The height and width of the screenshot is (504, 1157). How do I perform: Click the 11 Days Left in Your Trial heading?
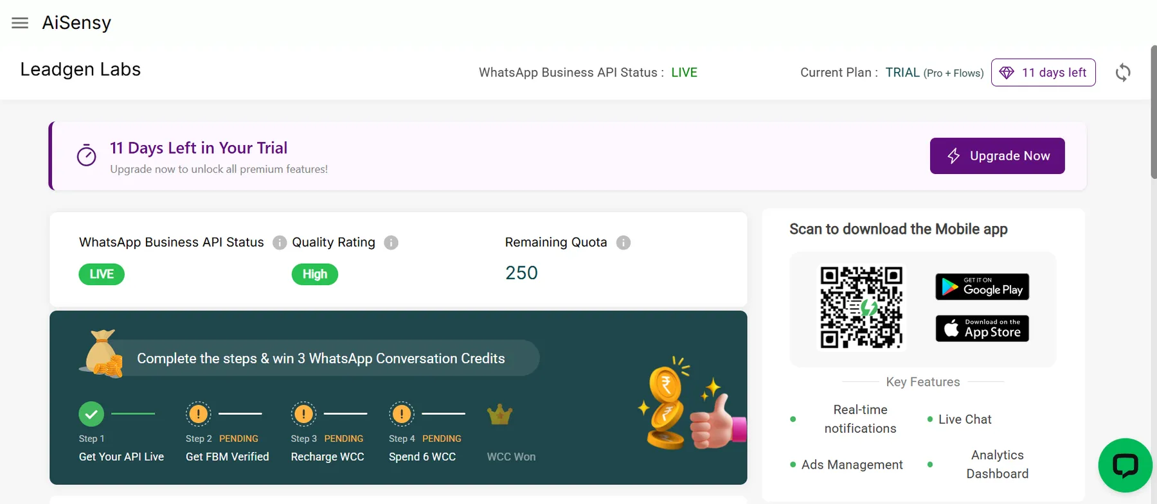point(199,148)
